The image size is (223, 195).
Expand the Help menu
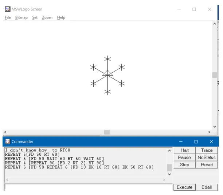click(61, 17)
